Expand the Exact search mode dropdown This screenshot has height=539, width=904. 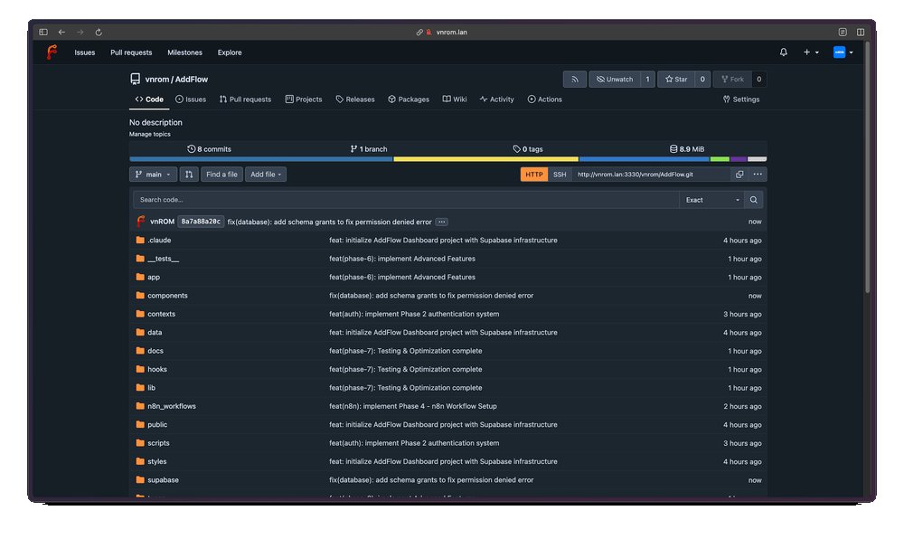click(x=711, y=200)
